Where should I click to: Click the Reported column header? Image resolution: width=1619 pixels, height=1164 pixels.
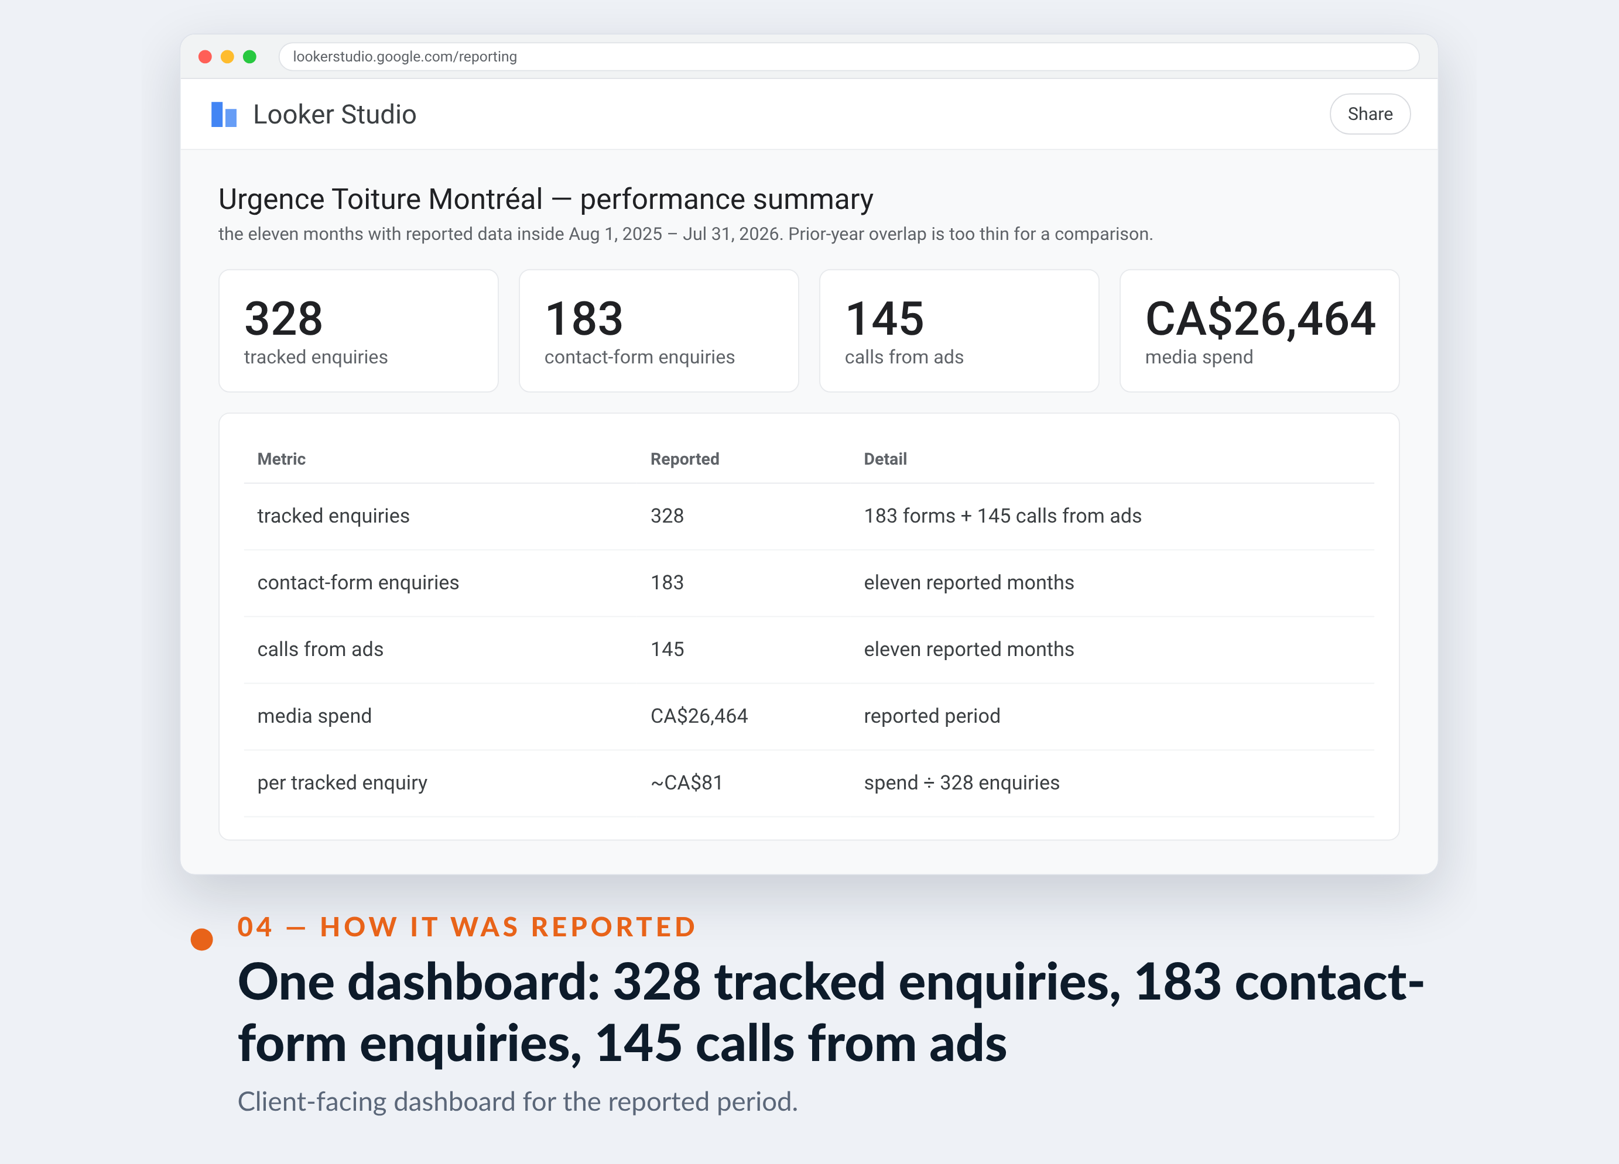coord(684,459)
